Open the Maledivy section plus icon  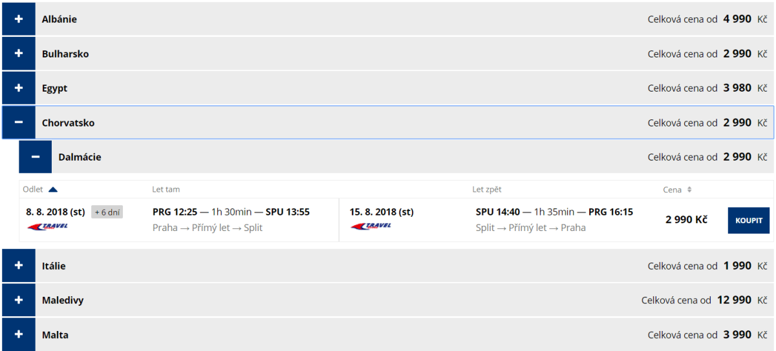pos(19,300)
